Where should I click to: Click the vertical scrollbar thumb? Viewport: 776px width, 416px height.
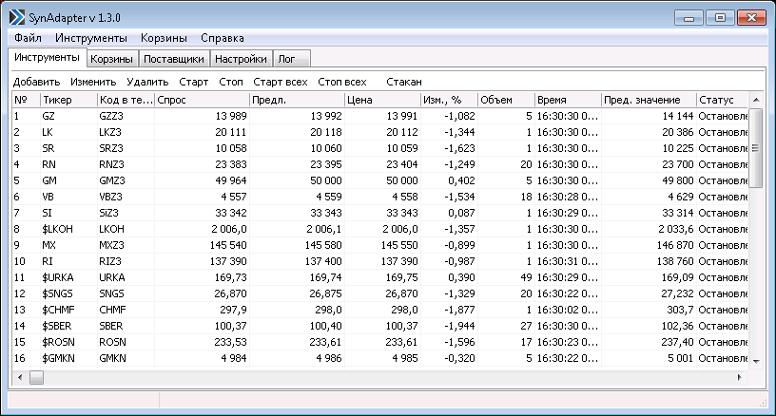pos(756,148)
